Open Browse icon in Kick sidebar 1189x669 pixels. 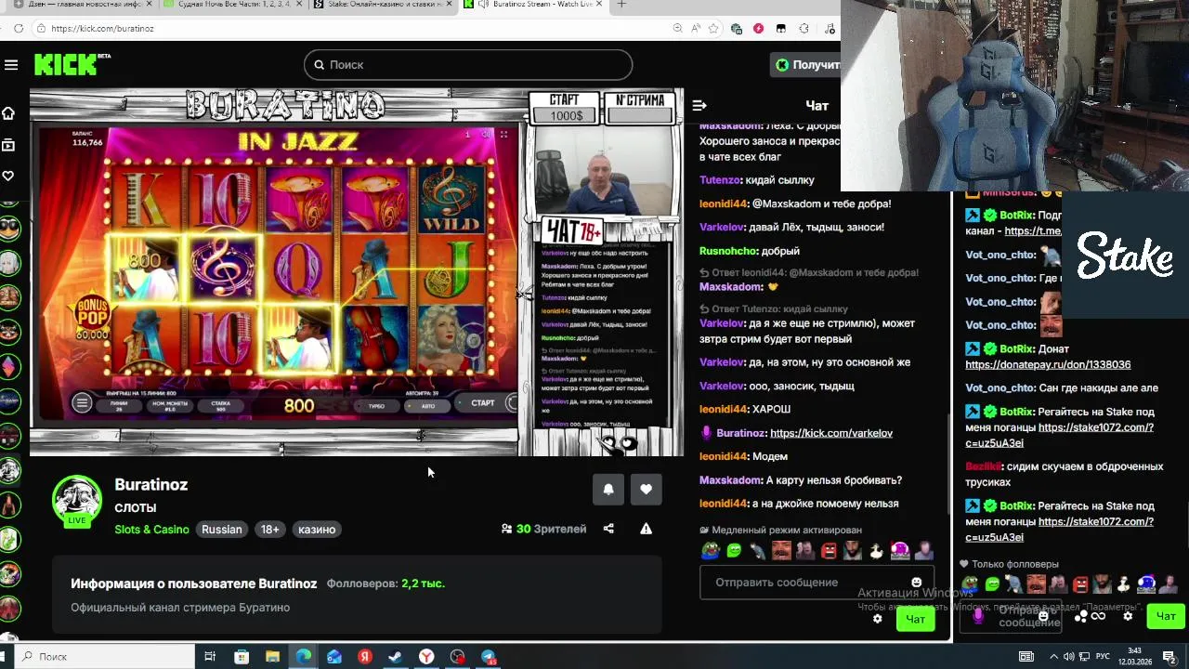8,145
